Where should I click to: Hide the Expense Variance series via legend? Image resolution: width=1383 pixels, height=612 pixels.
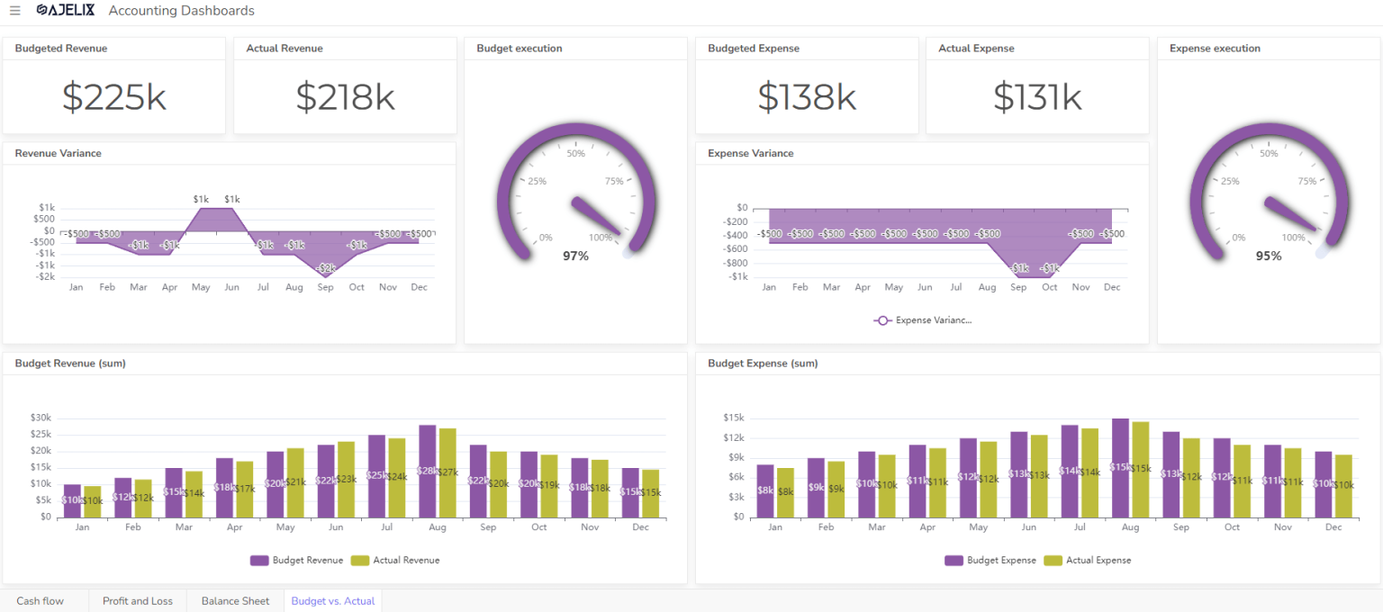[922, 319]
